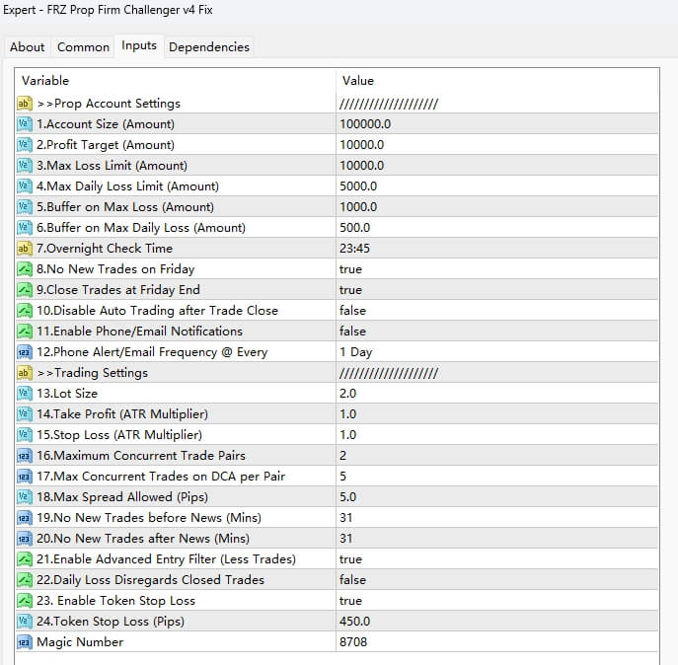678x665 pixels.
Task: Toggle Enable Phone/Email Notifications false value
Action: [352, 332]
